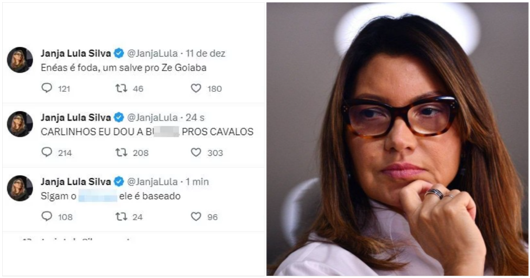Open the 11 de dez timestamp
The image size is (530, 278).
coord(205,53)
